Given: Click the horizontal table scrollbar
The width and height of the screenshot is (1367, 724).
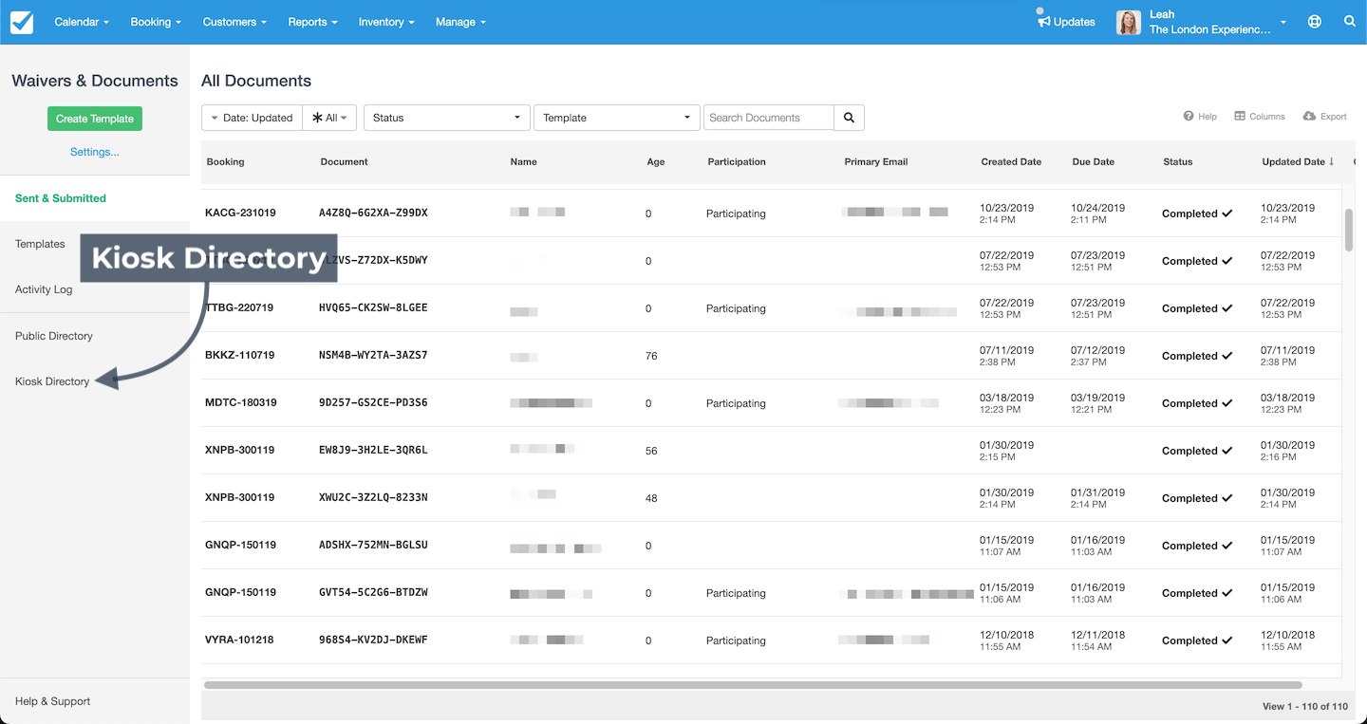Looking at the screenshot, I should tap(753, 684).
